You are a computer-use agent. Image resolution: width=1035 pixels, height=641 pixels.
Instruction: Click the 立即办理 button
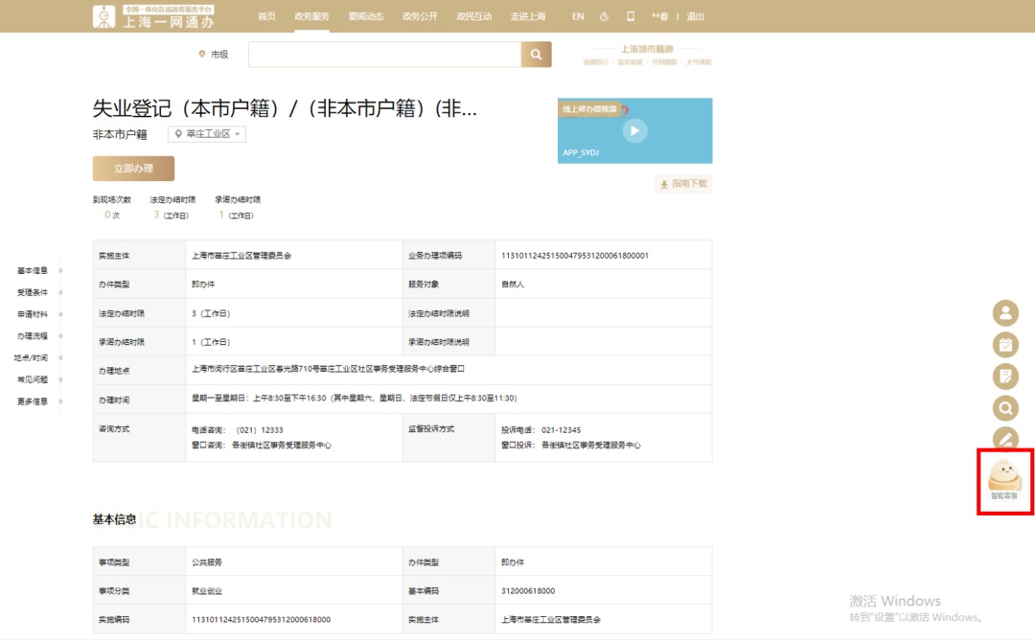coord(133,169)
